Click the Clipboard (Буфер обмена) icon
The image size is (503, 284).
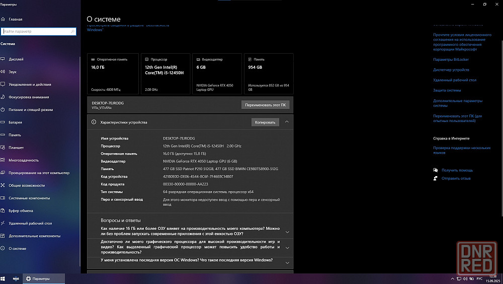point(3,211)
